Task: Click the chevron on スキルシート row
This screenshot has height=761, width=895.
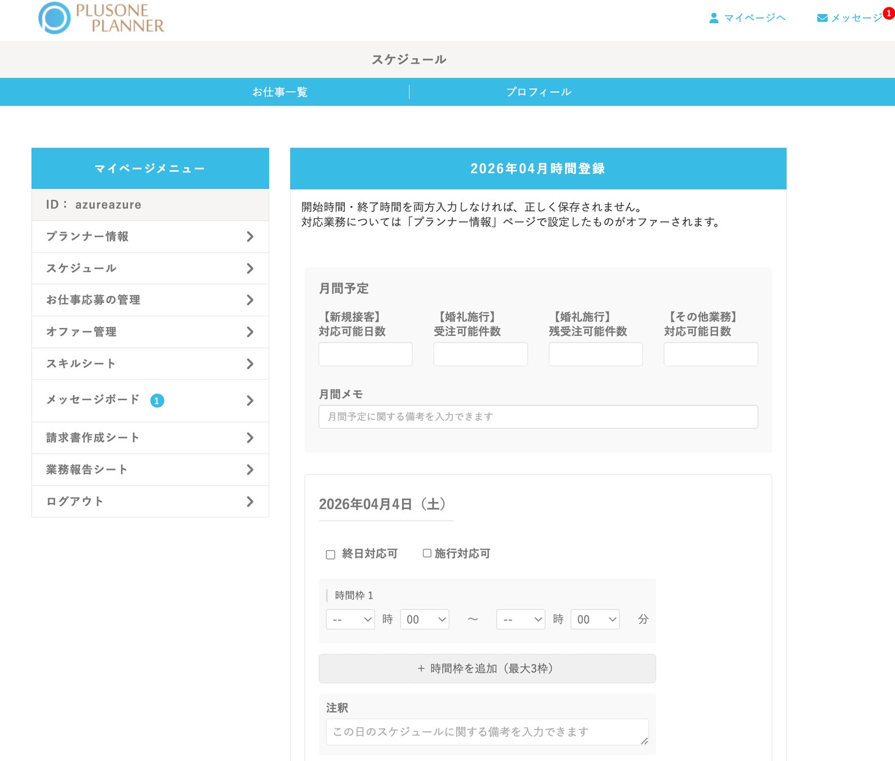Action: 250,364
